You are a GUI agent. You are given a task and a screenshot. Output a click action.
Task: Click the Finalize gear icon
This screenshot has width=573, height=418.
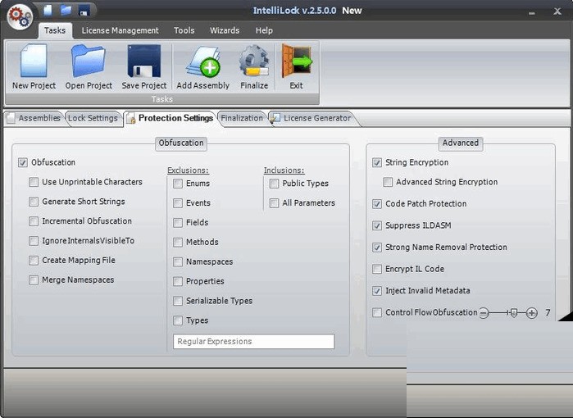254,61
